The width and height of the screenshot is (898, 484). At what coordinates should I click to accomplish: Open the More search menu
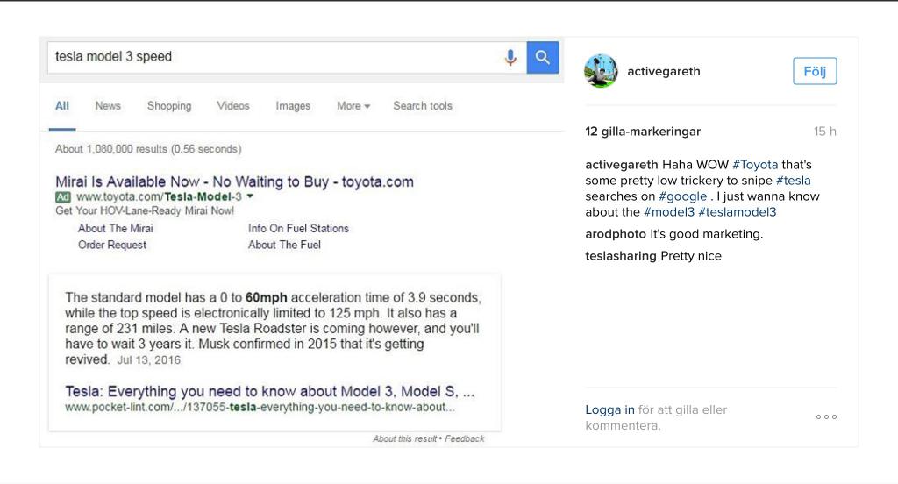(x=353, y=106)
